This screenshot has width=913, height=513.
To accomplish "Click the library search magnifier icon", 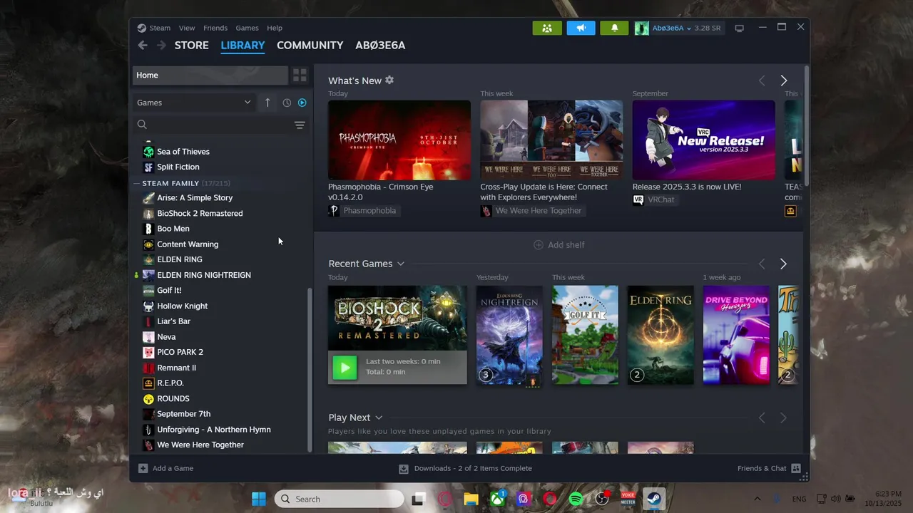I will tap(142, 125).
